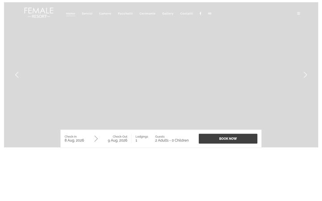Pick the Check-Out date 9 Aug, 2026

pos(118,138)
